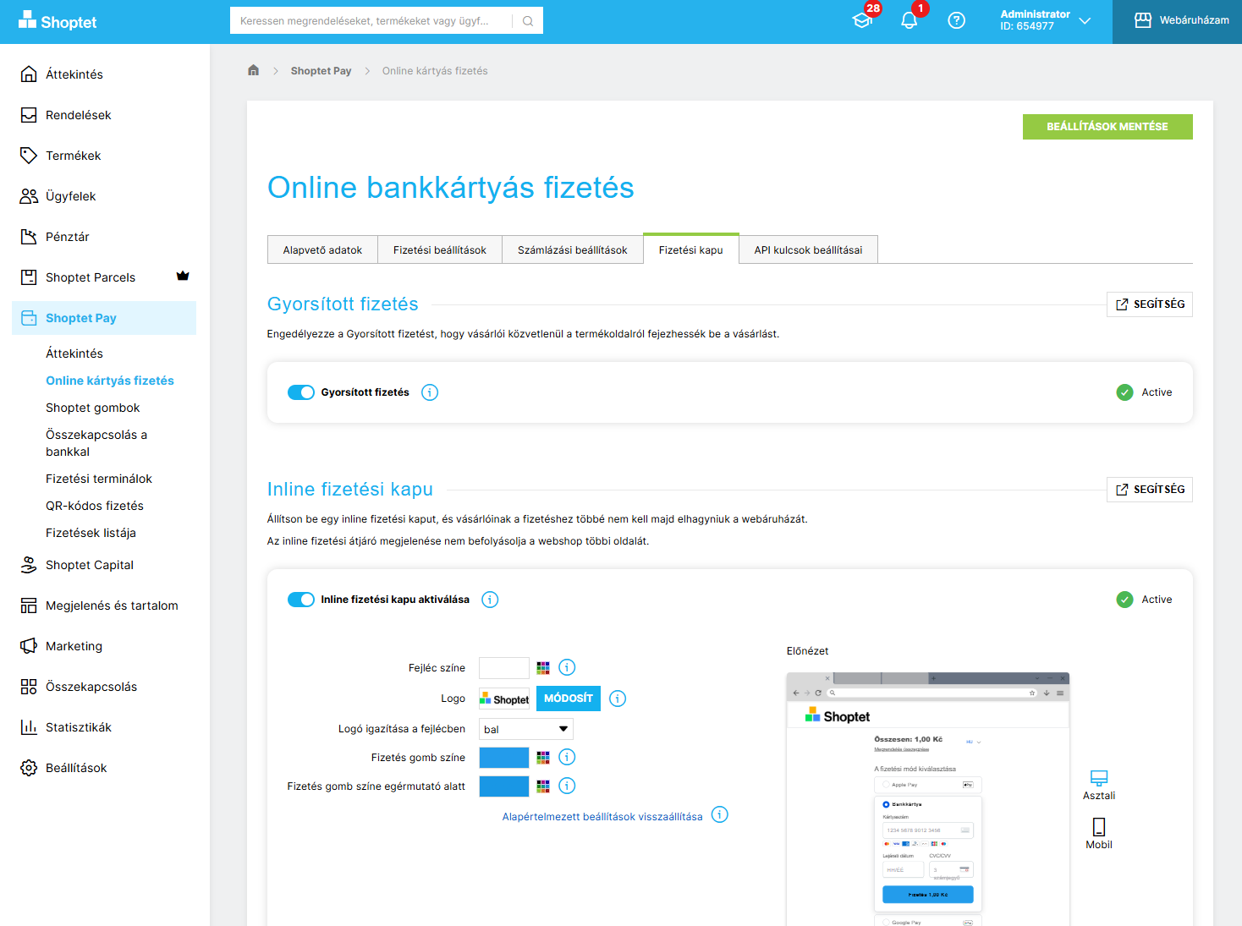The width and height of the screenshot is (1242, 926).
Task: Click Shoptet Pay breadcrumb link
Action: click(321, 71)
